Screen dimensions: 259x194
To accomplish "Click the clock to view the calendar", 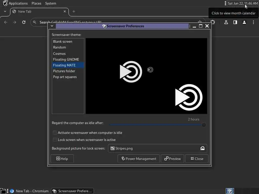I will pyautogui.click(x=243, y=3).
